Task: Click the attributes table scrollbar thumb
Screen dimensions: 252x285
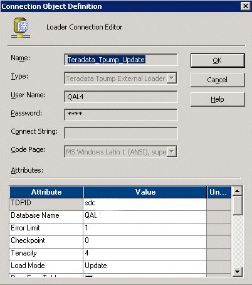Action: pos(237,205)
